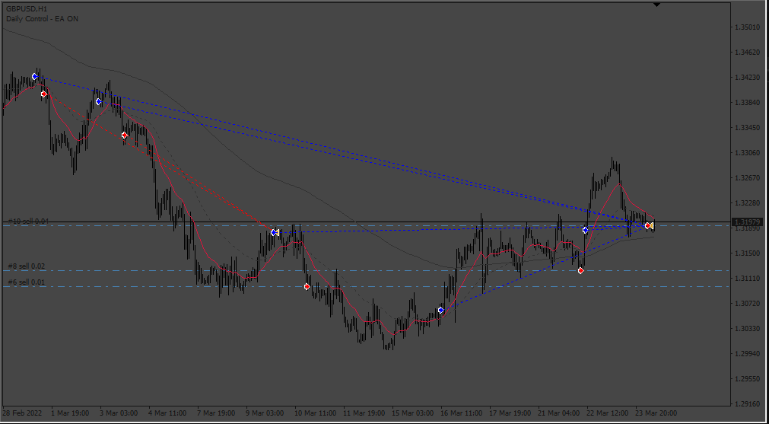
Task: Click the 3 Mar 03:00 time label
Action: coord(119,413)
